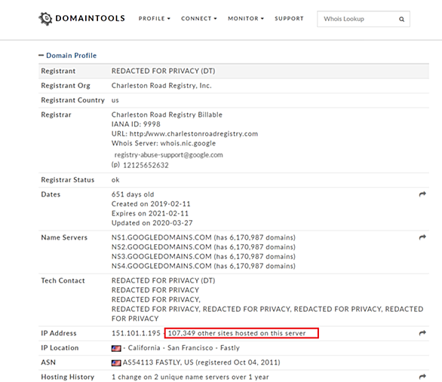This screenshot has width=442, height=382.
Task: Click the 'REDACTED FOR PRIVACY (DT)' registrant value
Action: (163, 71)
